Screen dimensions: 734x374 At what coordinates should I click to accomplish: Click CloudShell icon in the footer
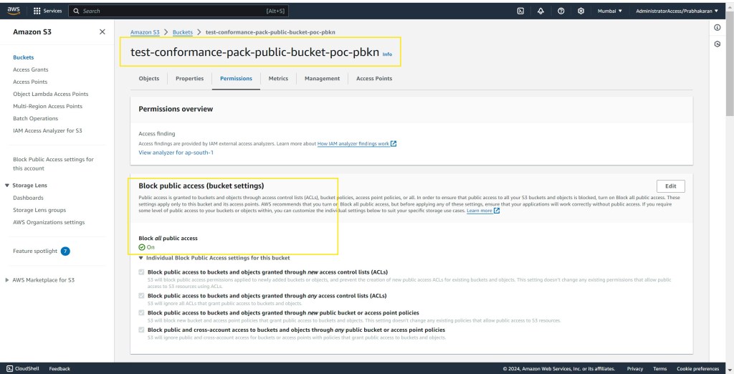pyautogui.click(x=9, y=368)
